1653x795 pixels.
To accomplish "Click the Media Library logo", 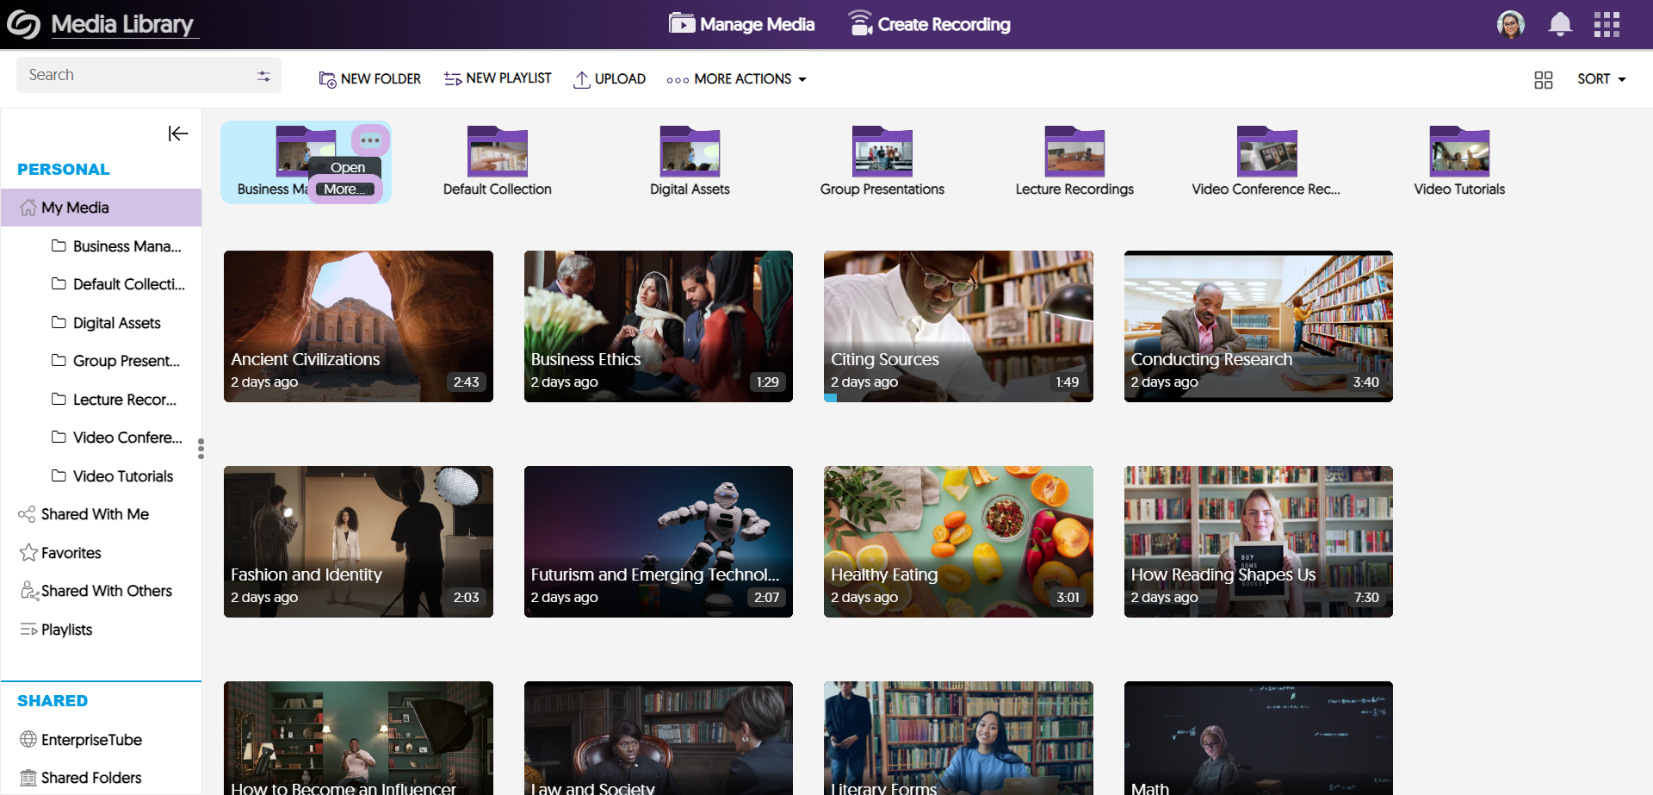I will 24,24.
